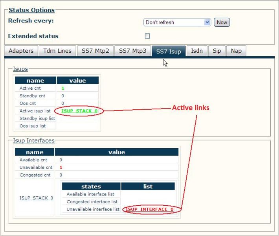Click the states column header
Viewport: 279px width, 236px height.
click(x=91, y=186)
